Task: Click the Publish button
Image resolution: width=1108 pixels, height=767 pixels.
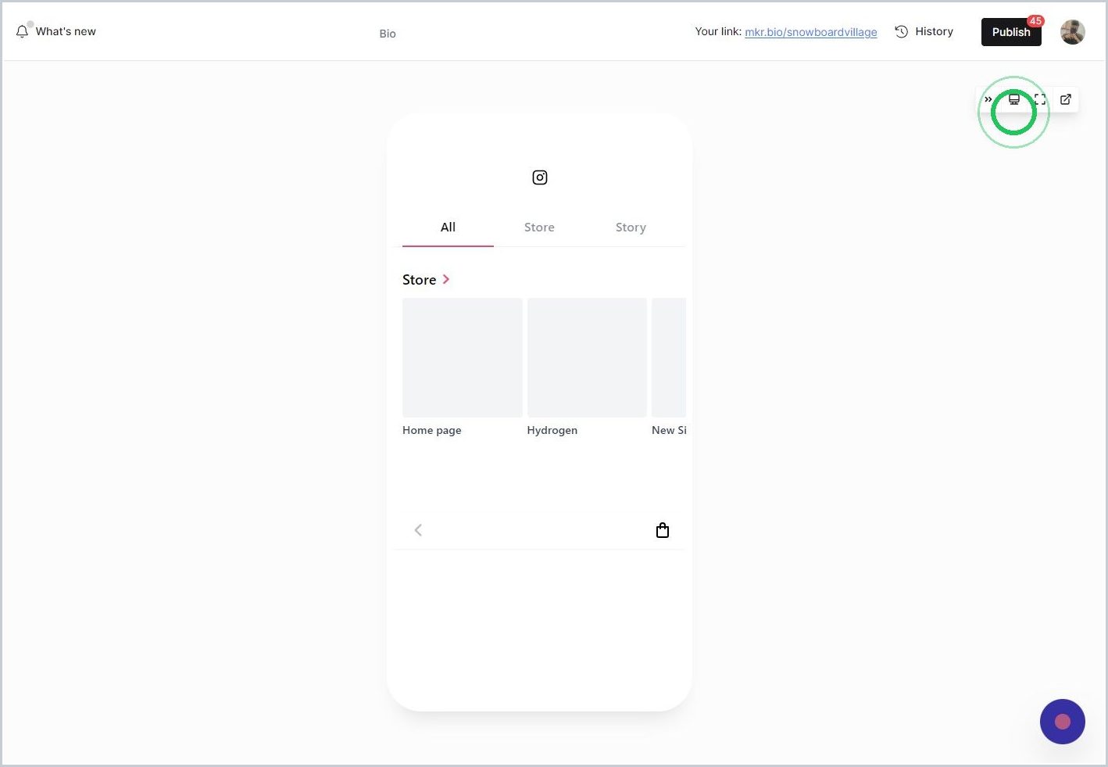Action: coord(1011,32)
